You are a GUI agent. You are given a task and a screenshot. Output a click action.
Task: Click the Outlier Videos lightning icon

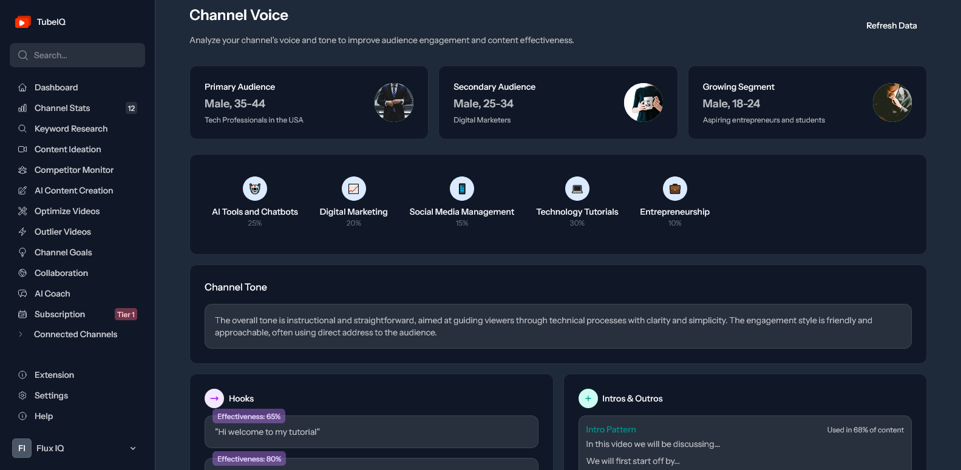22,232
